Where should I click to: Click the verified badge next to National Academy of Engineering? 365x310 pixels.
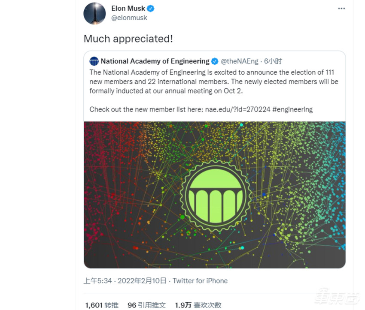point(215,61)
